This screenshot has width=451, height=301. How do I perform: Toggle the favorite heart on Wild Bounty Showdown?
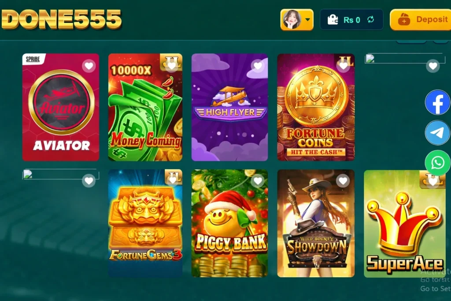click(343, 181)
